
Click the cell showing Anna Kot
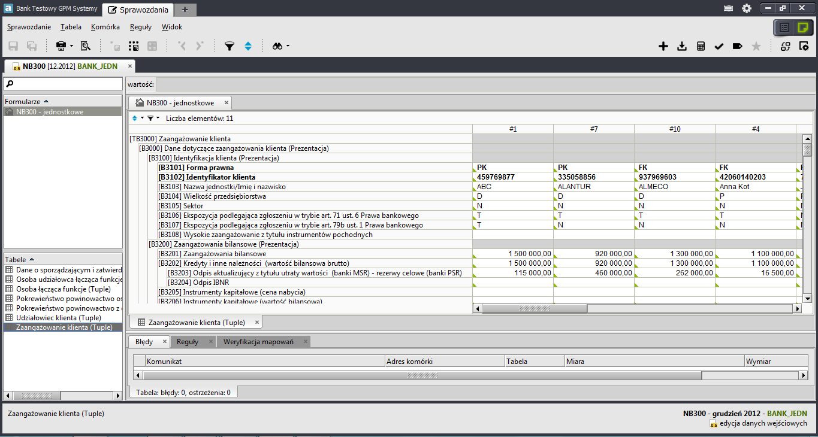[756, 187]
